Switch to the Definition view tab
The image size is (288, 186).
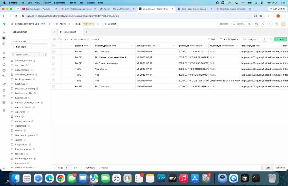coord(280,168)
